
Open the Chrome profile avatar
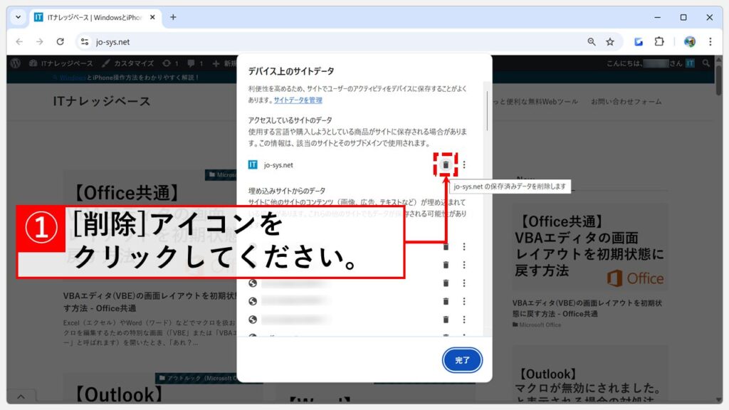(x=689, y=42)
